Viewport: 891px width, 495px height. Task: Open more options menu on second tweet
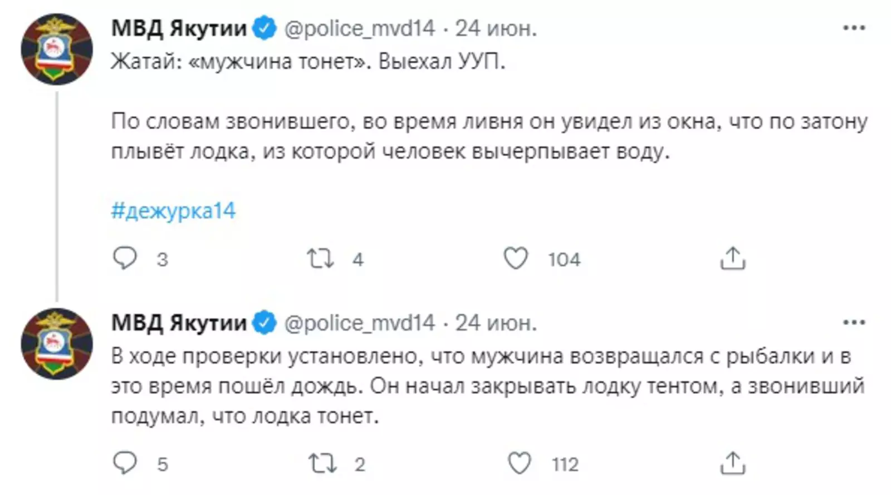coord(854,323)
